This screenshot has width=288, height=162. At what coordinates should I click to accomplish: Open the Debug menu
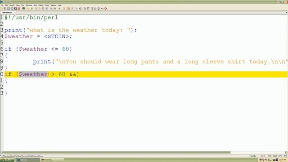tap(41, 5)
